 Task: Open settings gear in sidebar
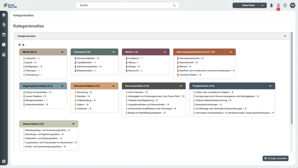click(4, 161)
